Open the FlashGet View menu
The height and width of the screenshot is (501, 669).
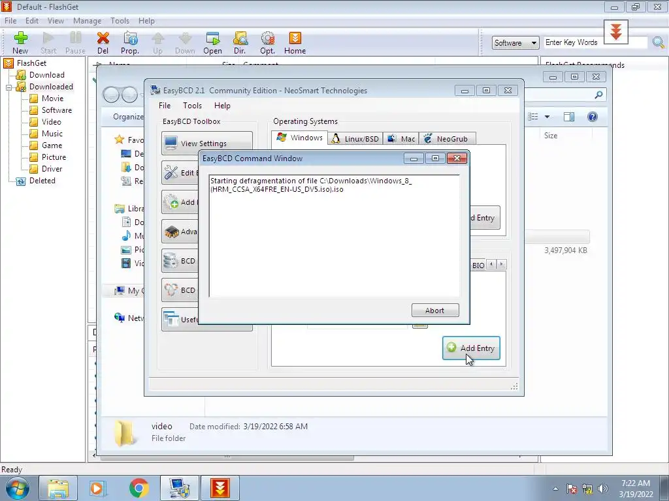[56, 21]
